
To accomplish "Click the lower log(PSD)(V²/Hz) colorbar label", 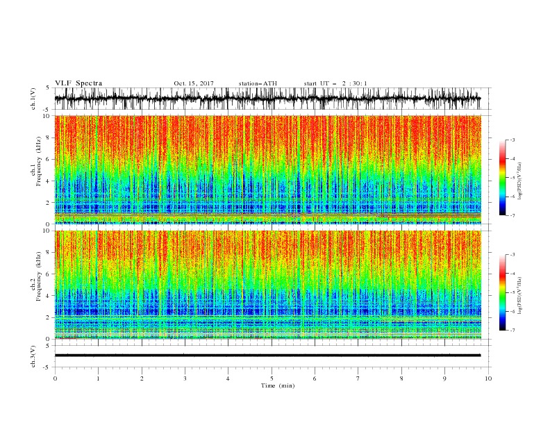I will click(x=519, y=295).
